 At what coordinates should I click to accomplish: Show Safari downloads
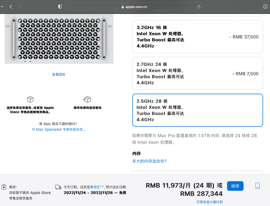click(x=265, y=7)
